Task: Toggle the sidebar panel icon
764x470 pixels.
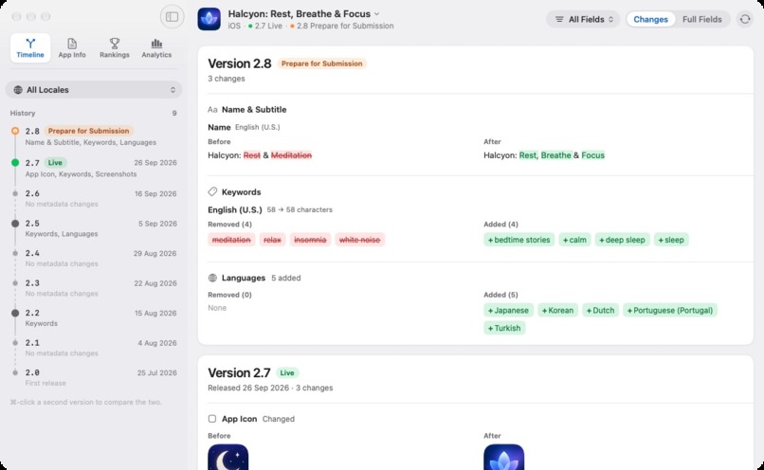Action: pos(172,16)
